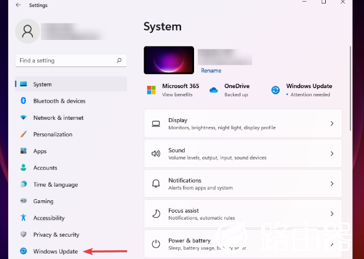Click the Apps icon in sidebar
This screenshot has width=364, height=259.
point(24,151)
